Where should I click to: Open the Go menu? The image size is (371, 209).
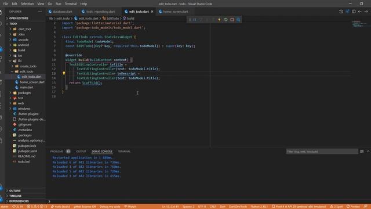pos(50,4)
